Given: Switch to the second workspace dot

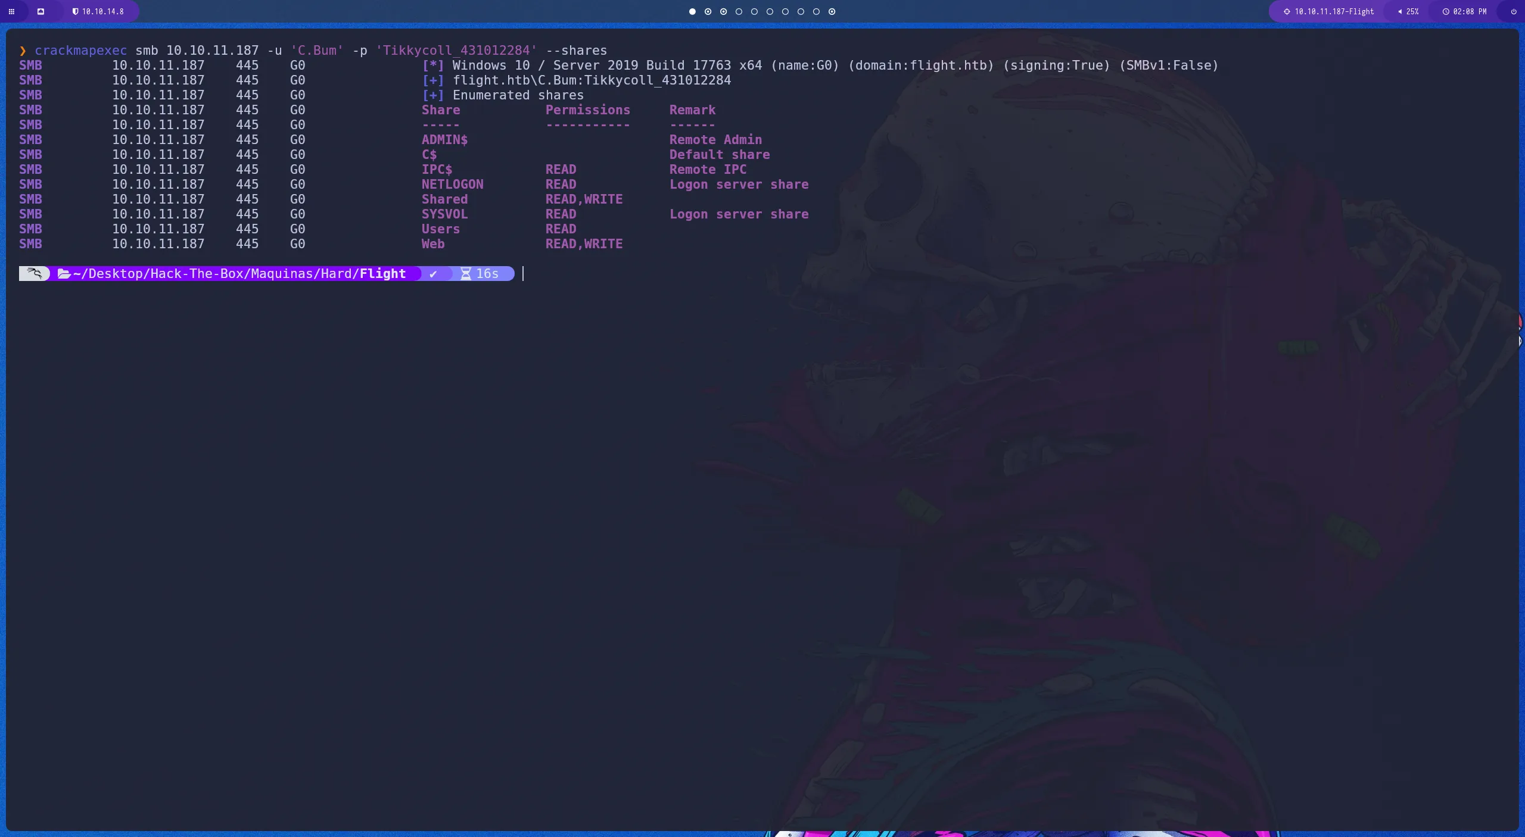Looking at the screenshot, I should [x=708, y=11].
